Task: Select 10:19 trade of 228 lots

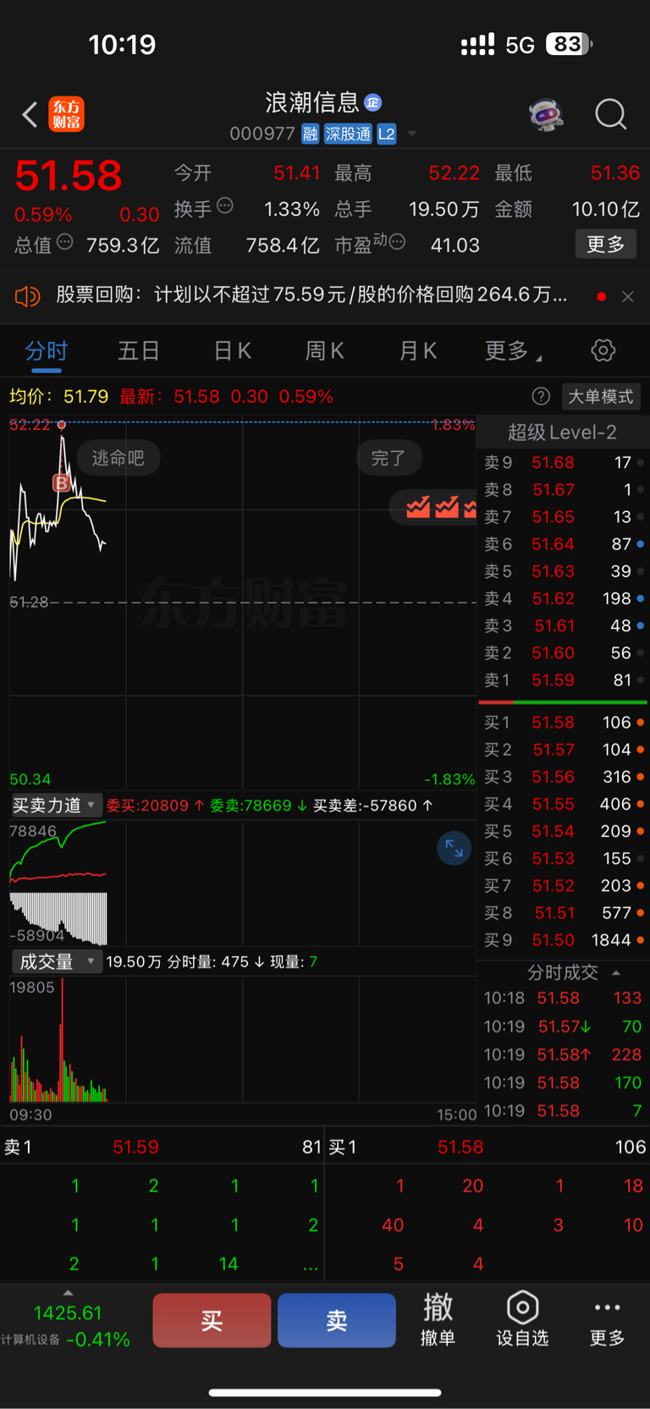Action: [564, 1054]
